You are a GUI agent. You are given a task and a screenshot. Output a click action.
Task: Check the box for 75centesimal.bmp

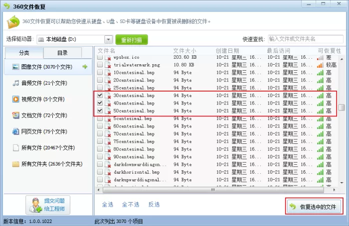(100, 141)
